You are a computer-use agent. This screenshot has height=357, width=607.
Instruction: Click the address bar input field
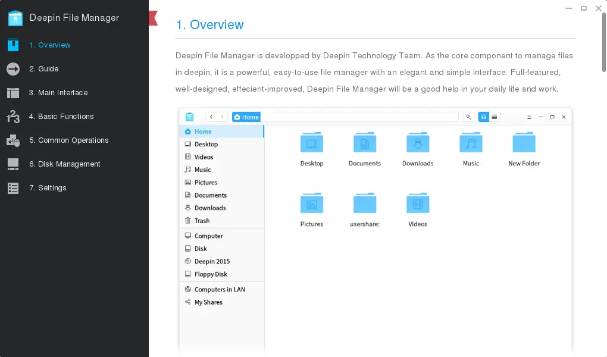359,117
